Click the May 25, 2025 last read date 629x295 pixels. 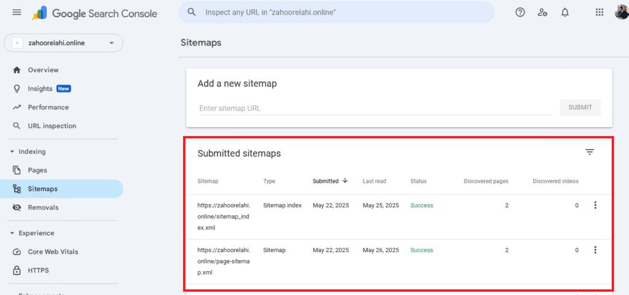pos(381,205)
